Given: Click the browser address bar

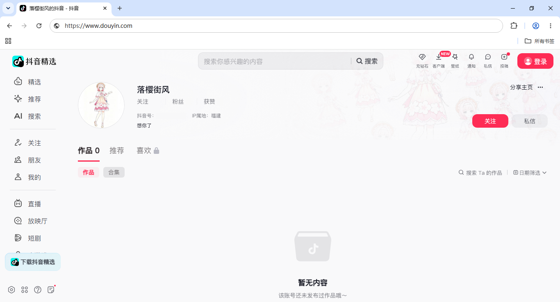Looking at the screenshot, I should [276, 26].
